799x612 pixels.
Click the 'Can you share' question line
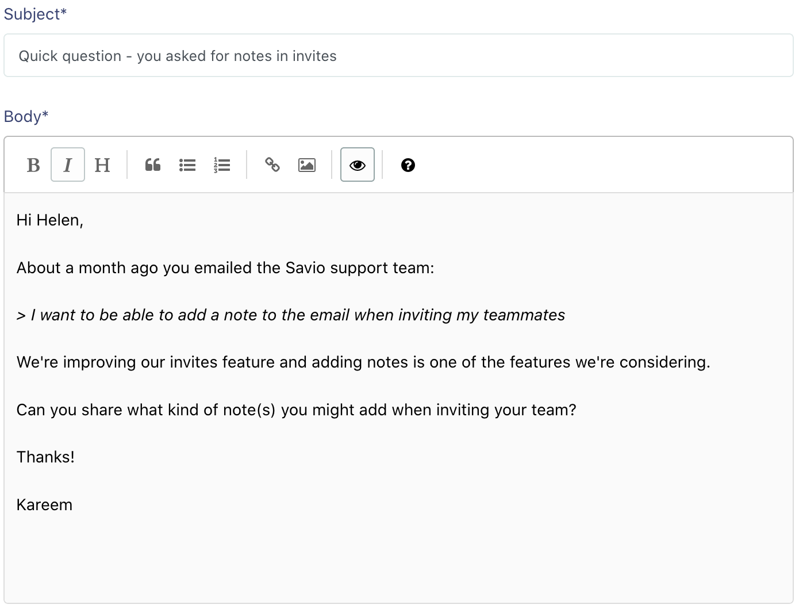click(x=297, y=410)
